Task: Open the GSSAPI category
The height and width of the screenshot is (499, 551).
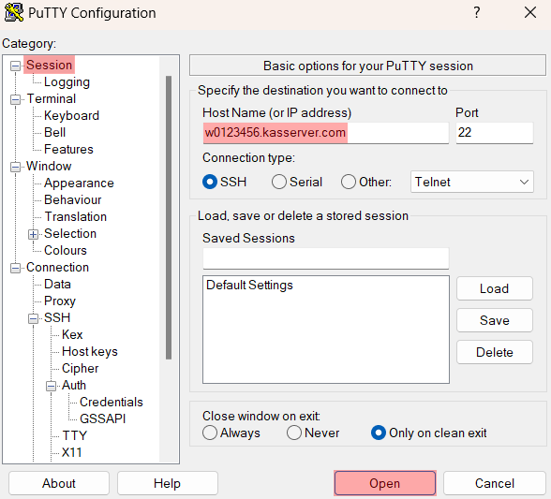Action: tap(103, 418)
